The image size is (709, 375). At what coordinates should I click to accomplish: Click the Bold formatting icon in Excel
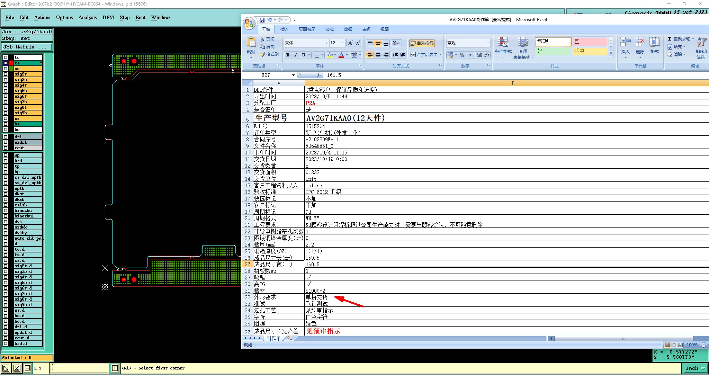pyautogui.click(x=288, y=55)
